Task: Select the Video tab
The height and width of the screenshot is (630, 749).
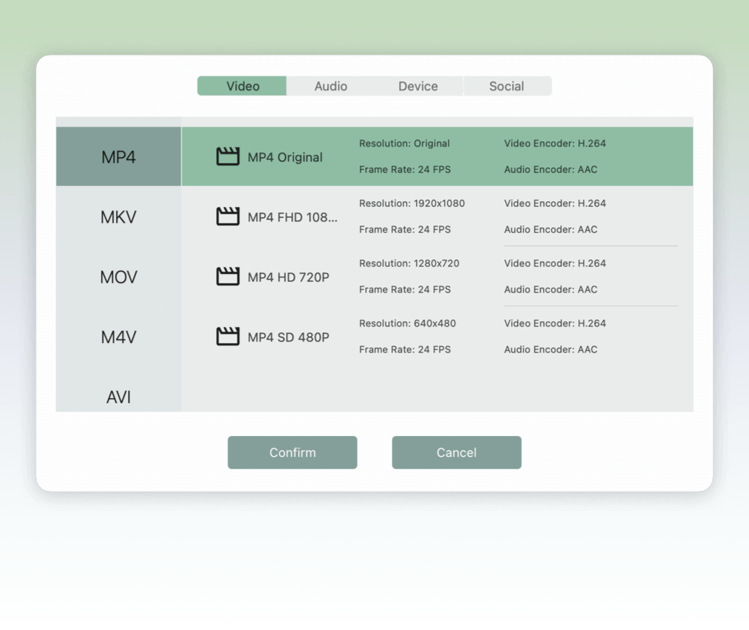Action: coord(241,86)
